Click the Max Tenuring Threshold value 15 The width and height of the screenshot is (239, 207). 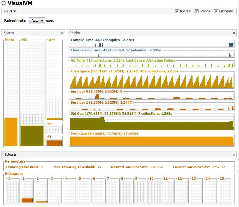point(99,167)
